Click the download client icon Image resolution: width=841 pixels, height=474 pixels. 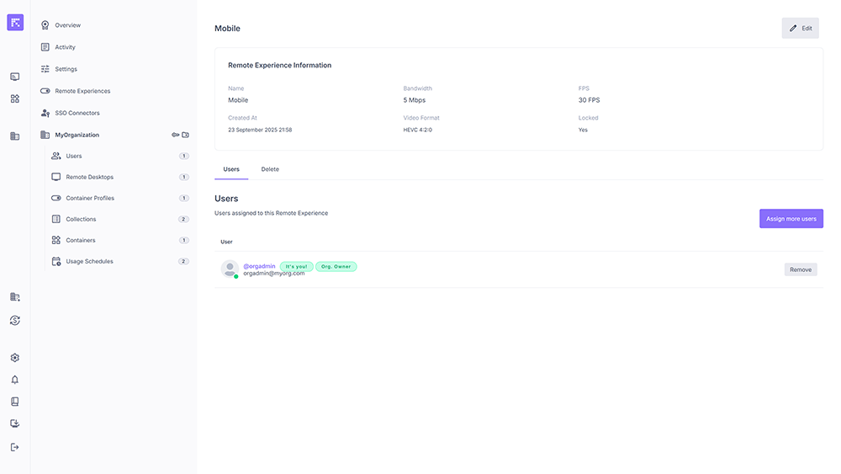(15, 423)
